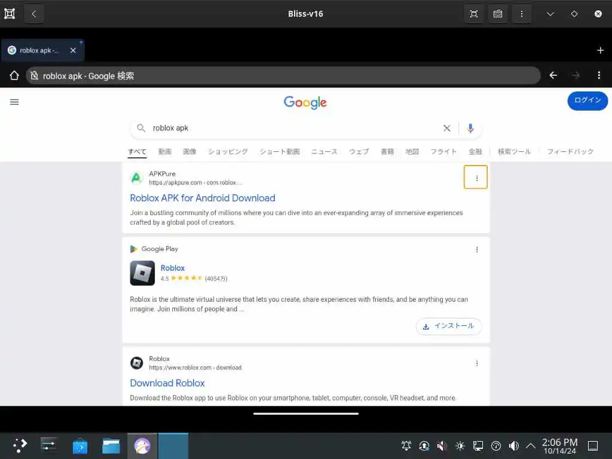This screenshot has height=459, width=612.
Task: Open Roblox.com result options menu
Action: 476,363
